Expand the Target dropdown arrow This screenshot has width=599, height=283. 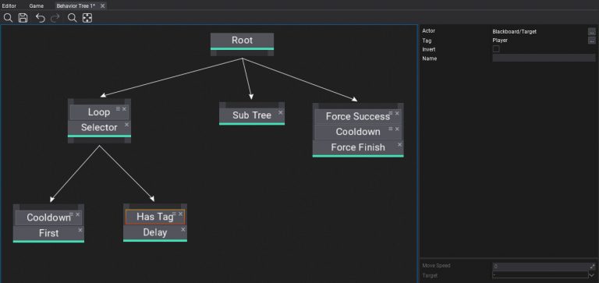pyautogui.click(x=592, y=274)
